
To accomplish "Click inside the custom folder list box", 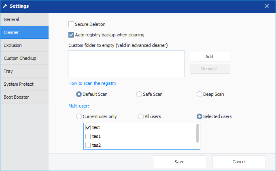I will 126,64.
